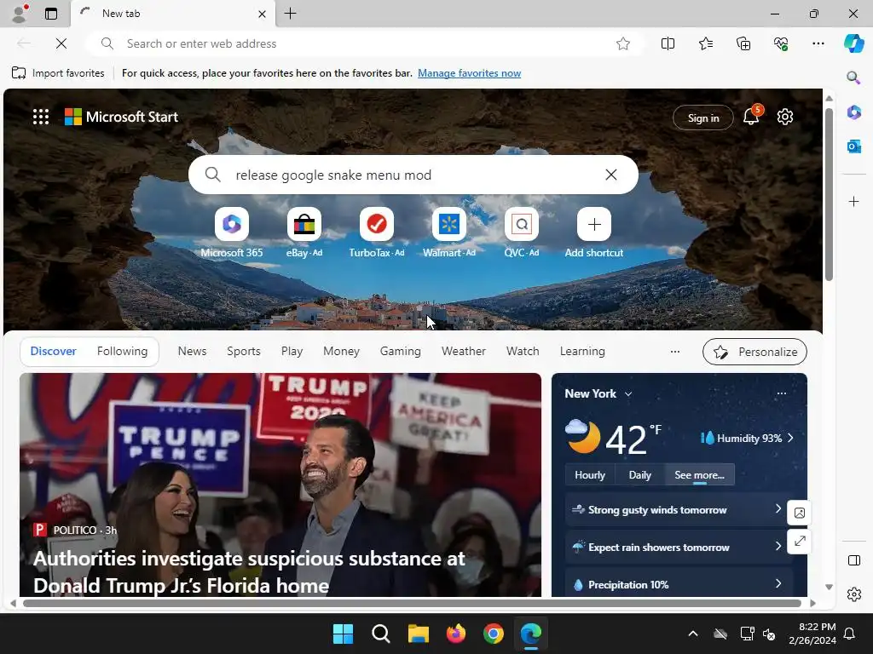Toggle the sidebar visibility icon
Screen dimensions: 873x654
(853, 560)
